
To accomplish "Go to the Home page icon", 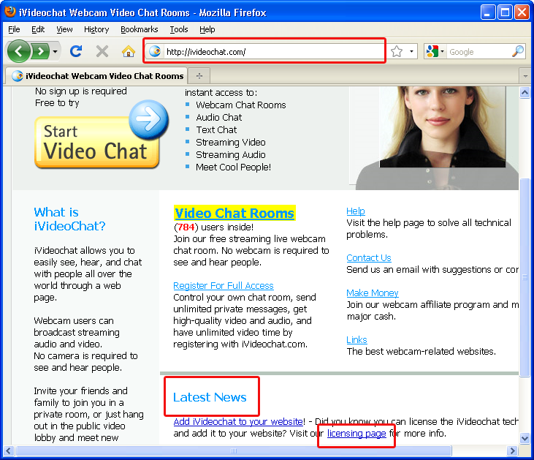I will (129, 51).
